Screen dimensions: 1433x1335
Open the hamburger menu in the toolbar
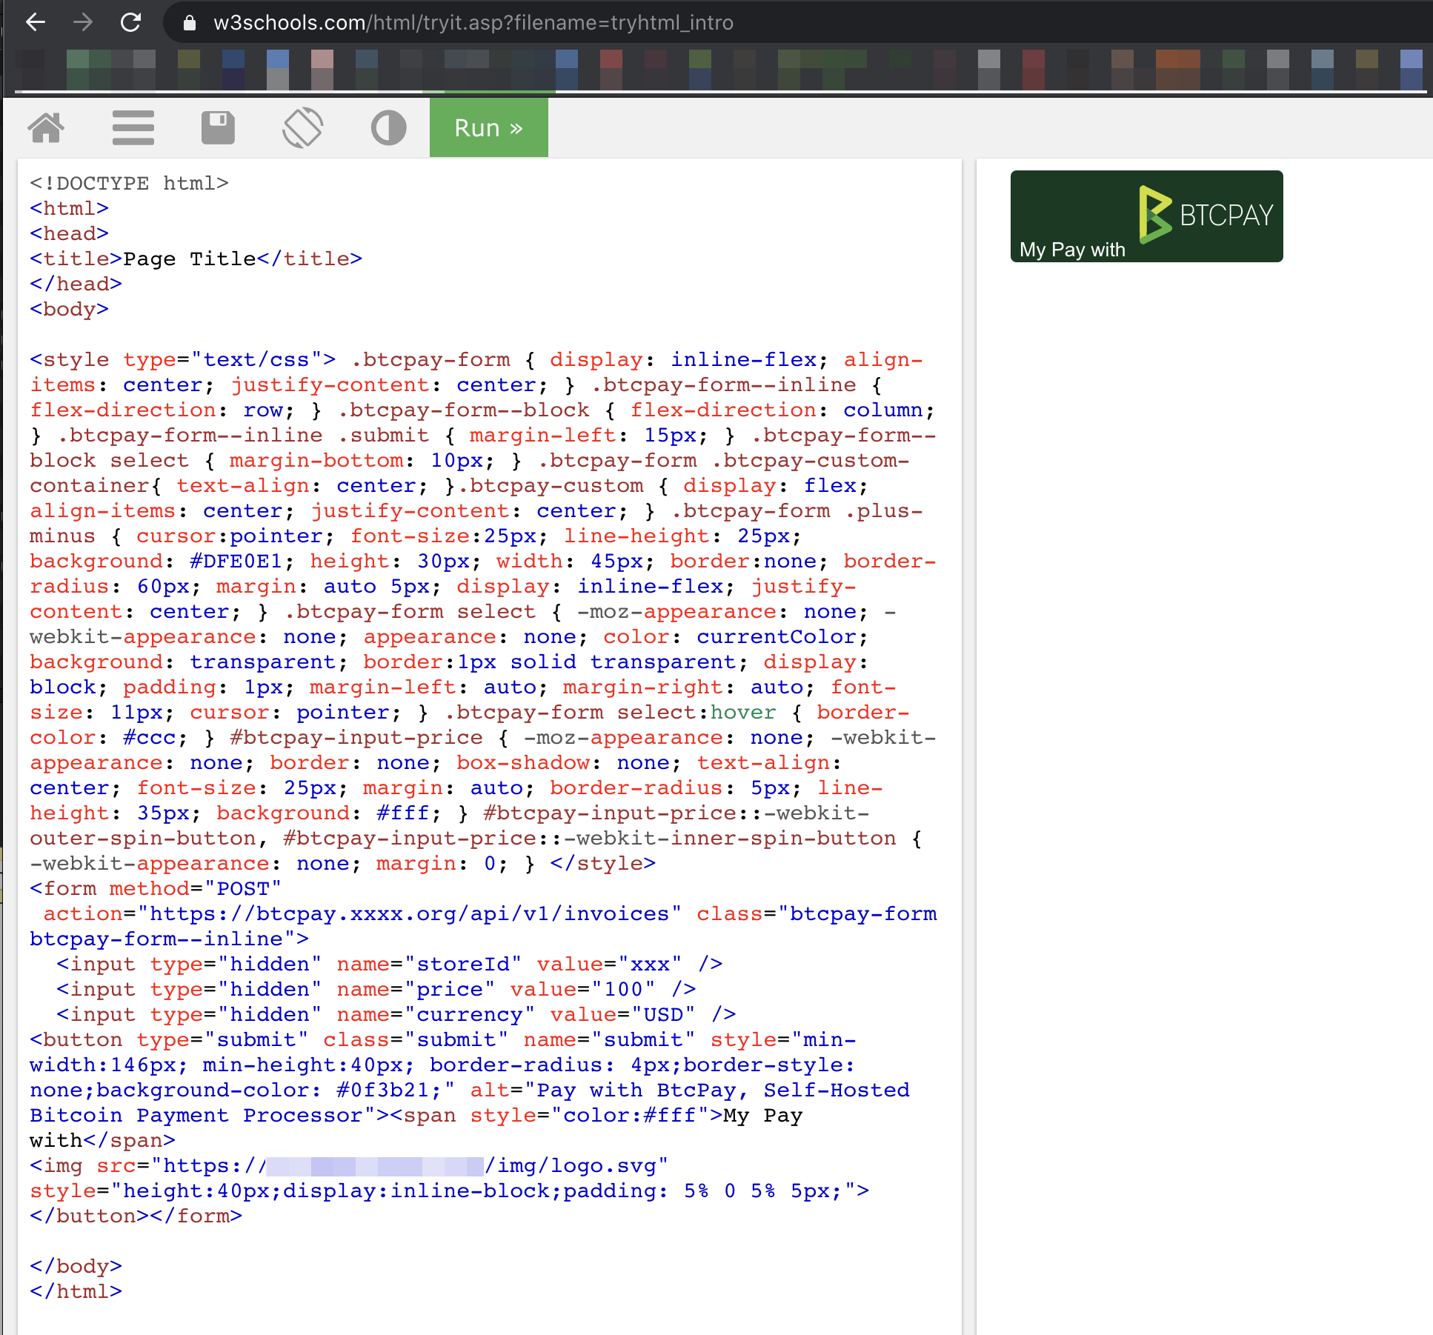point(133,127)
